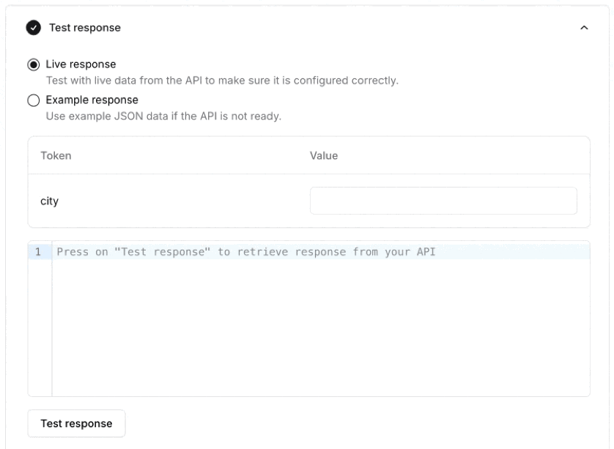Click the dark circular icon preceding the section title
The image size is (614, 449).
pyautogui.click(x=34, y=27)
